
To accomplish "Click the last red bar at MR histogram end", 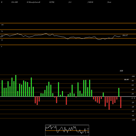I will click(x=121, y=102).
